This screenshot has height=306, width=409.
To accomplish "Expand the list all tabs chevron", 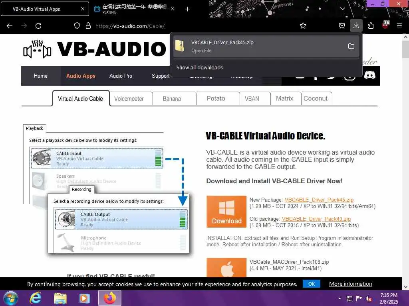I will tap(342, 9).
